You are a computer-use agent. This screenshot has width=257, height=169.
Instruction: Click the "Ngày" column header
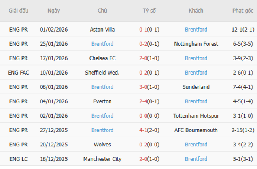[54, 11]
